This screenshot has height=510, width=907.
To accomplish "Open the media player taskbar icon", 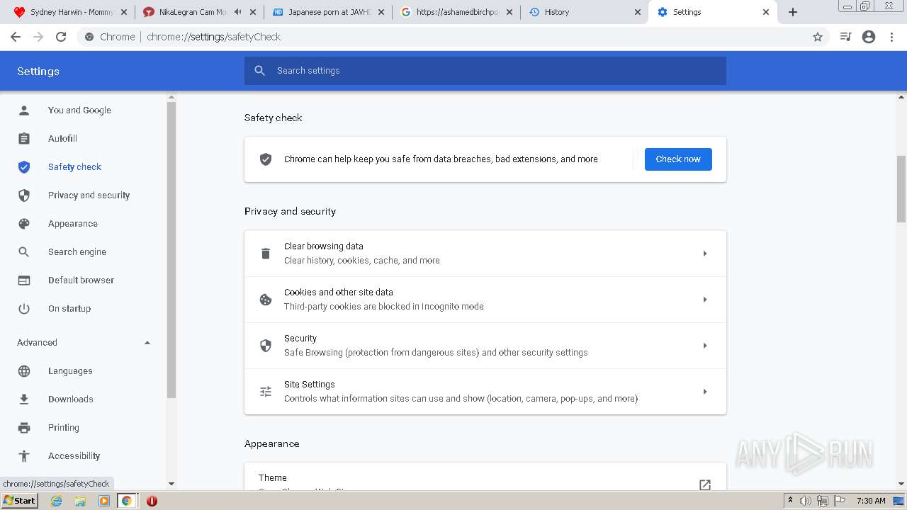I will (103, 501).
